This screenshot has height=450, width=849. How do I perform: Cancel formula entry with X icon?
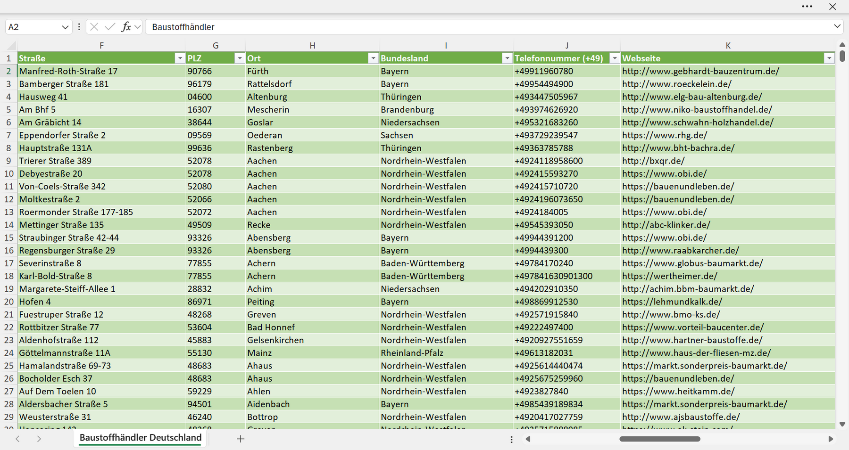[94, 27]
